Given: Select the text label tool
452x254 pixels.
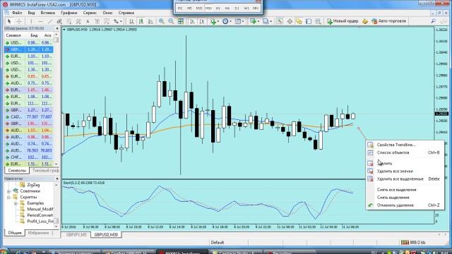Looking at the screenshot, I should pyautogui.click(x=97, y=21).
